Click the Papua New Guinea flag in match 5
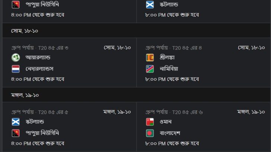The height and width of the screenshot is (152, 271). [x=16, y=133]
